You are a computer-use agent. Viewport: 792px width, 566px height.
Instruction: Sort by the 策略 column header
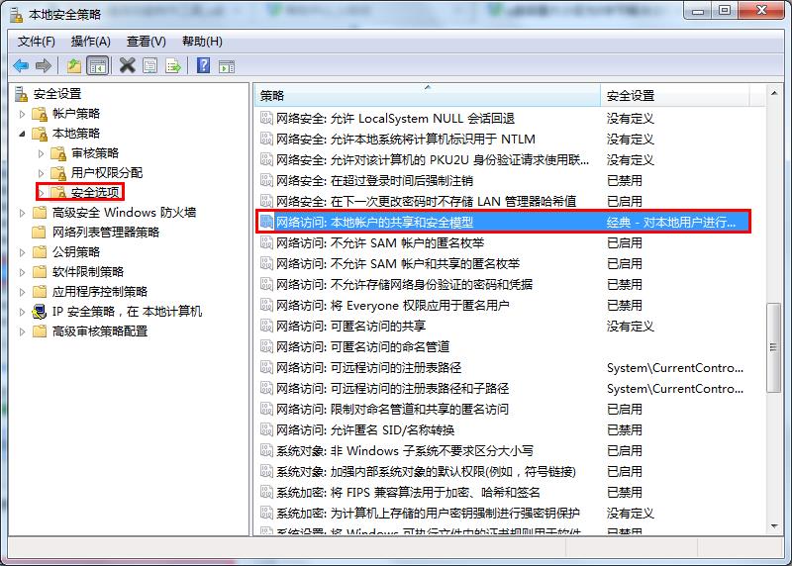click(427, 95)
